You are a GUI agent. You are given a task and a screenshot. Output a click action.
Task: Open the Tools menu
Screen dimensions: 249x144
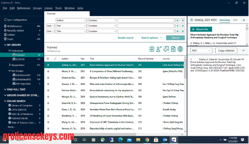point(58,8)
